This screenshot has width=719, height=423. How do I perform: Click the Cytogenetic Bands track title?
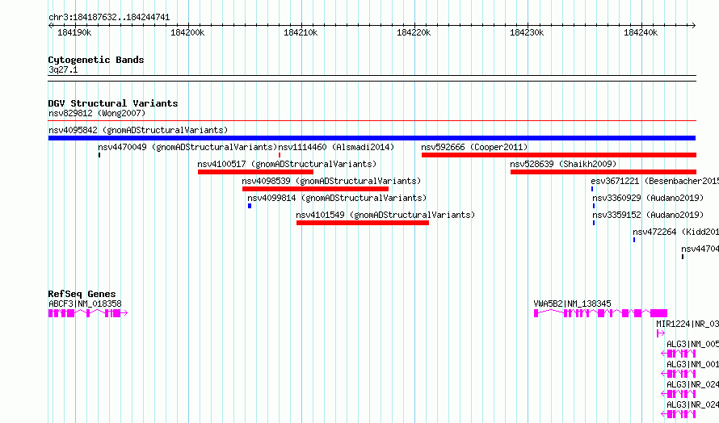click(x=96, y=60)
